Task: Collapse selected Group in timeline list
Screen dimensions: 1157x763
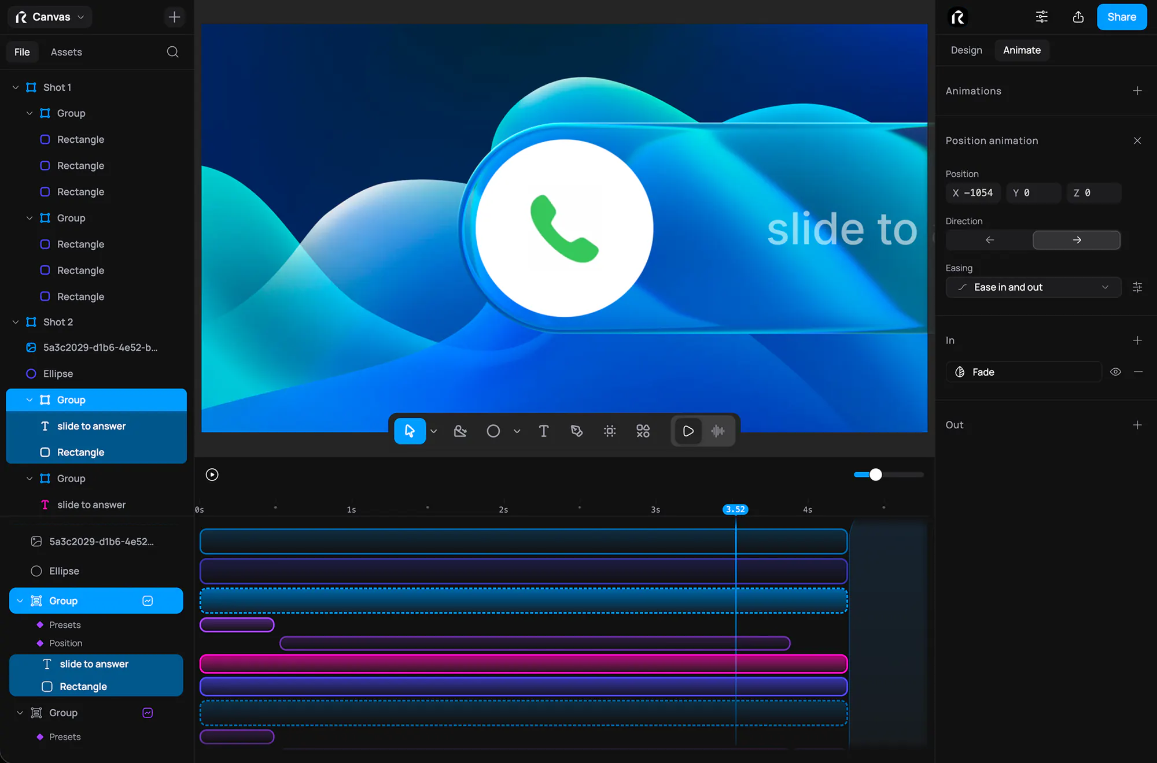Action: point(20,601)
